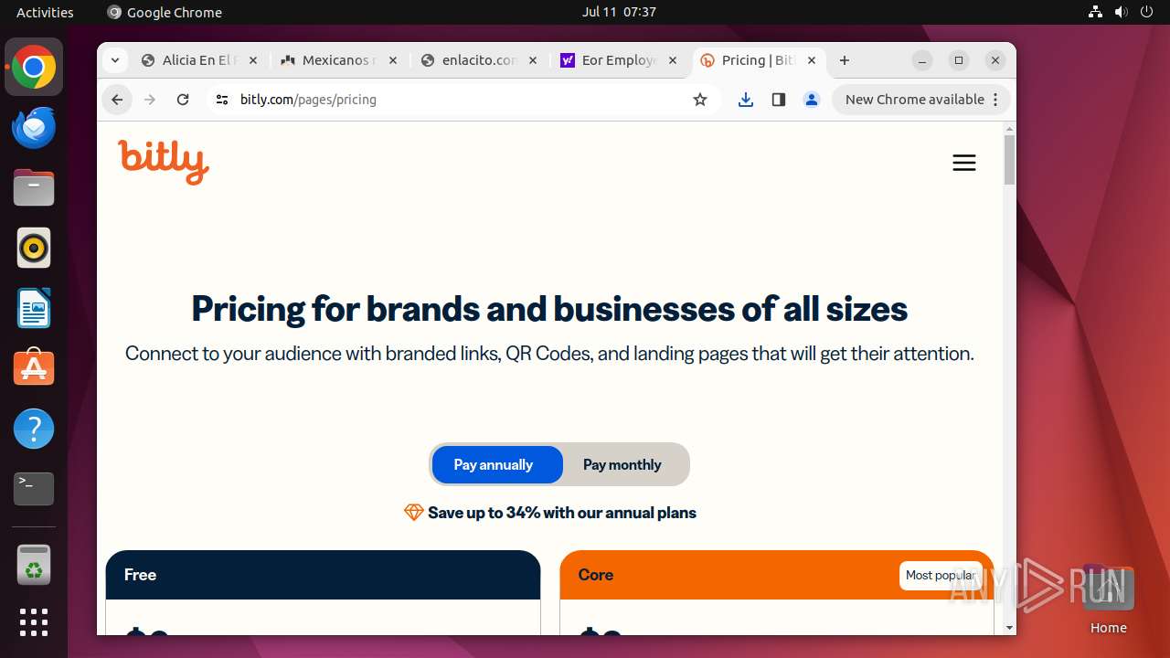
Task: Click the address bar URL
Action: click(308, 100)
